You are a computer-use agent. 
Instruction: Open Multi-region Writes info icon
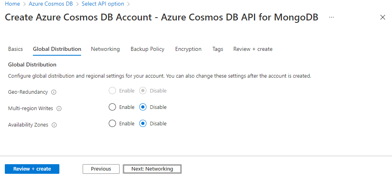pos(59,109)
